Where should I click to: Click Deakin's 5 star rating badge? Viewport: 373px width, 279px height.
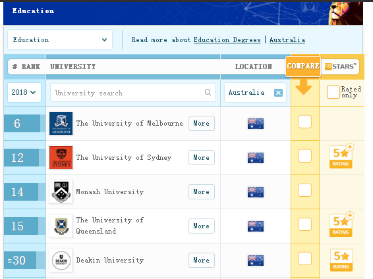pyautogui.click(x=341, y=260)
